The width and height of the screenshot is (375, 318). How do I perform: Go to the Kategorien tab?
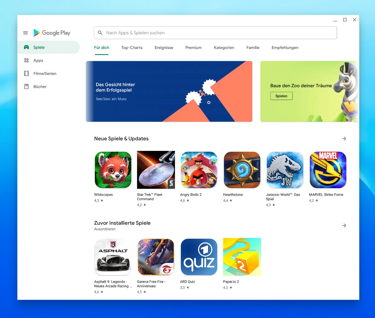point(224,48)
